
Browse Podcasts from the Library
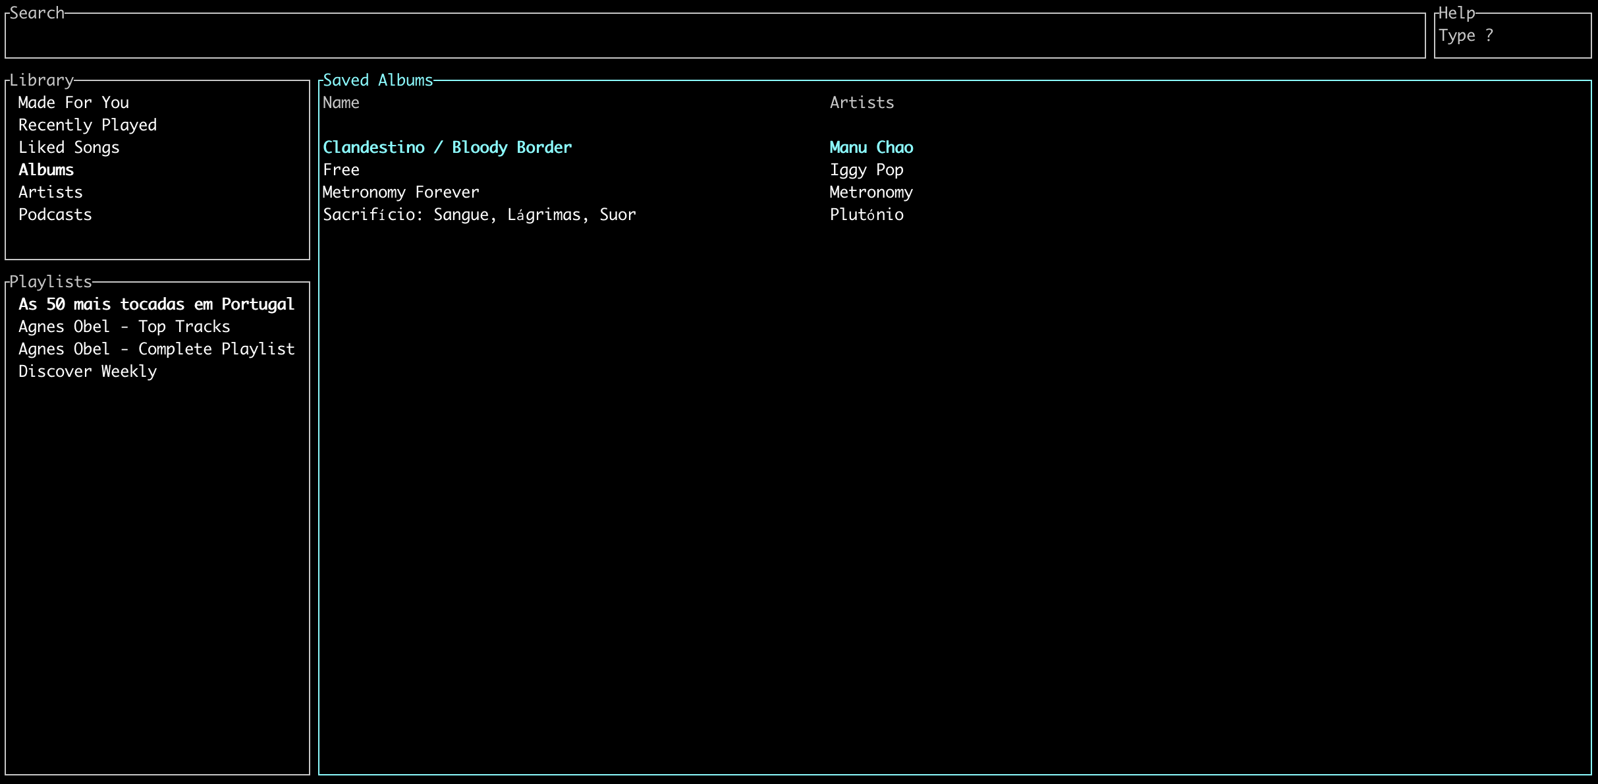[x=55, y=214]
